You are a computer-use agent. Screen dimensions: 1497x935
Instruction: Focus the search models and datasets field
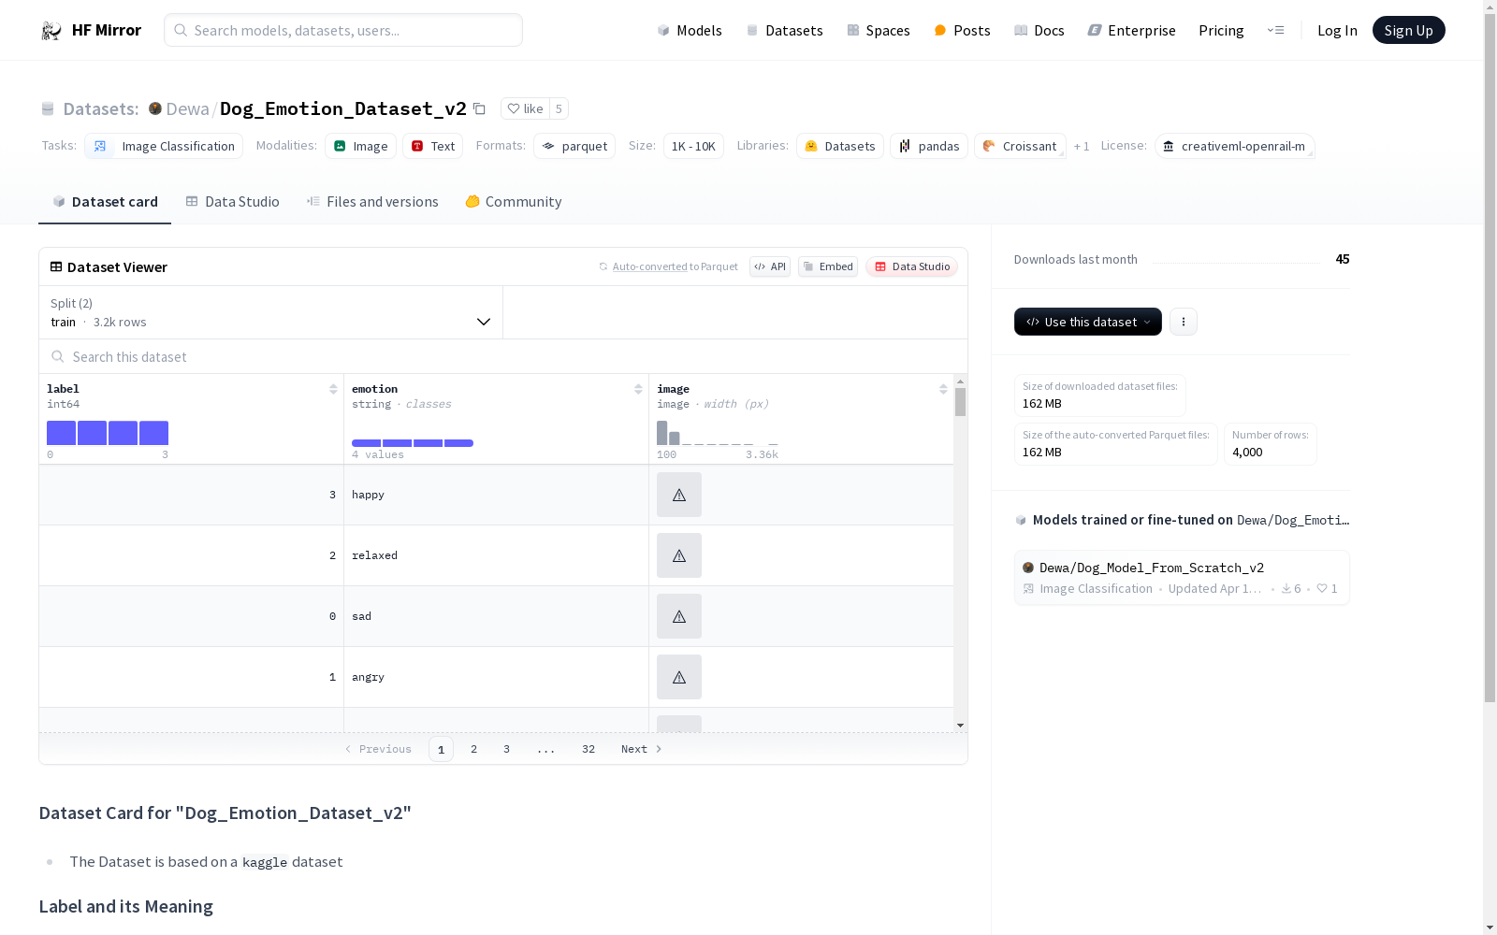(343, 30)
